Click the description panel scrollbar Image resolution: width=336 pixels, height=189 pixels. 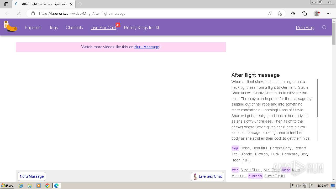click(x=317, y=98)
